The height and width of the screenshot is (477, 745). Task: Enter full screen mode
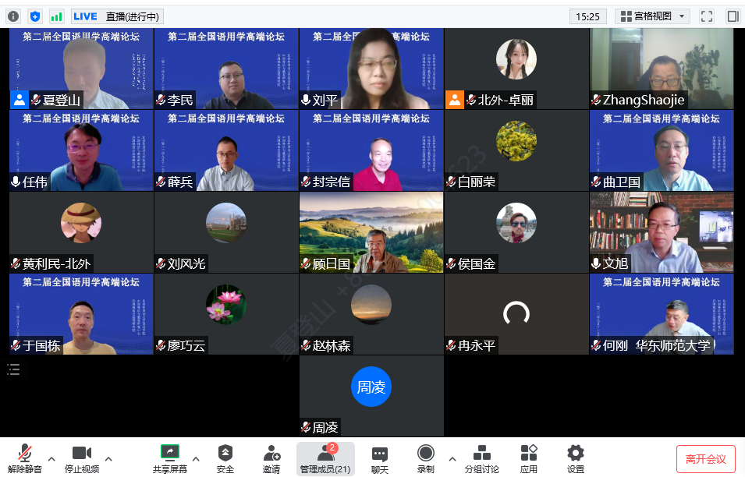[x=707, y=16]
